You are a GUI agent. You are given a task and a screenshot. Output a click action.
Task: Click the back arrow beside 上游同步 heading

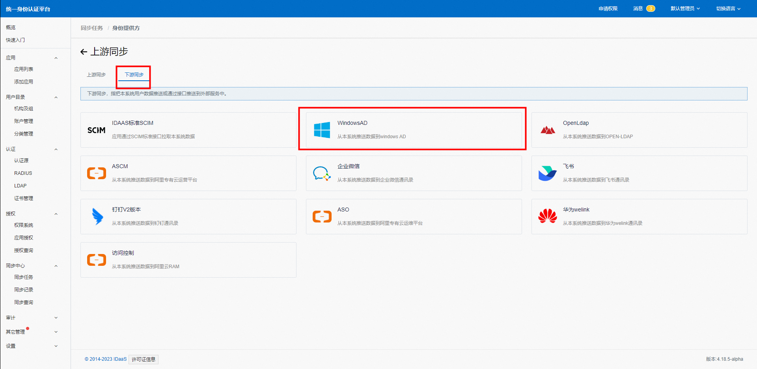tap(84, 52)
